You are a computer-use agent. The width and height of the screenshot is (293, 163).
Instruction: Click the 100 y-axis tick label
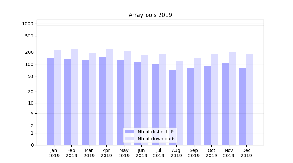pyautogui.click(x=29, y=64)
